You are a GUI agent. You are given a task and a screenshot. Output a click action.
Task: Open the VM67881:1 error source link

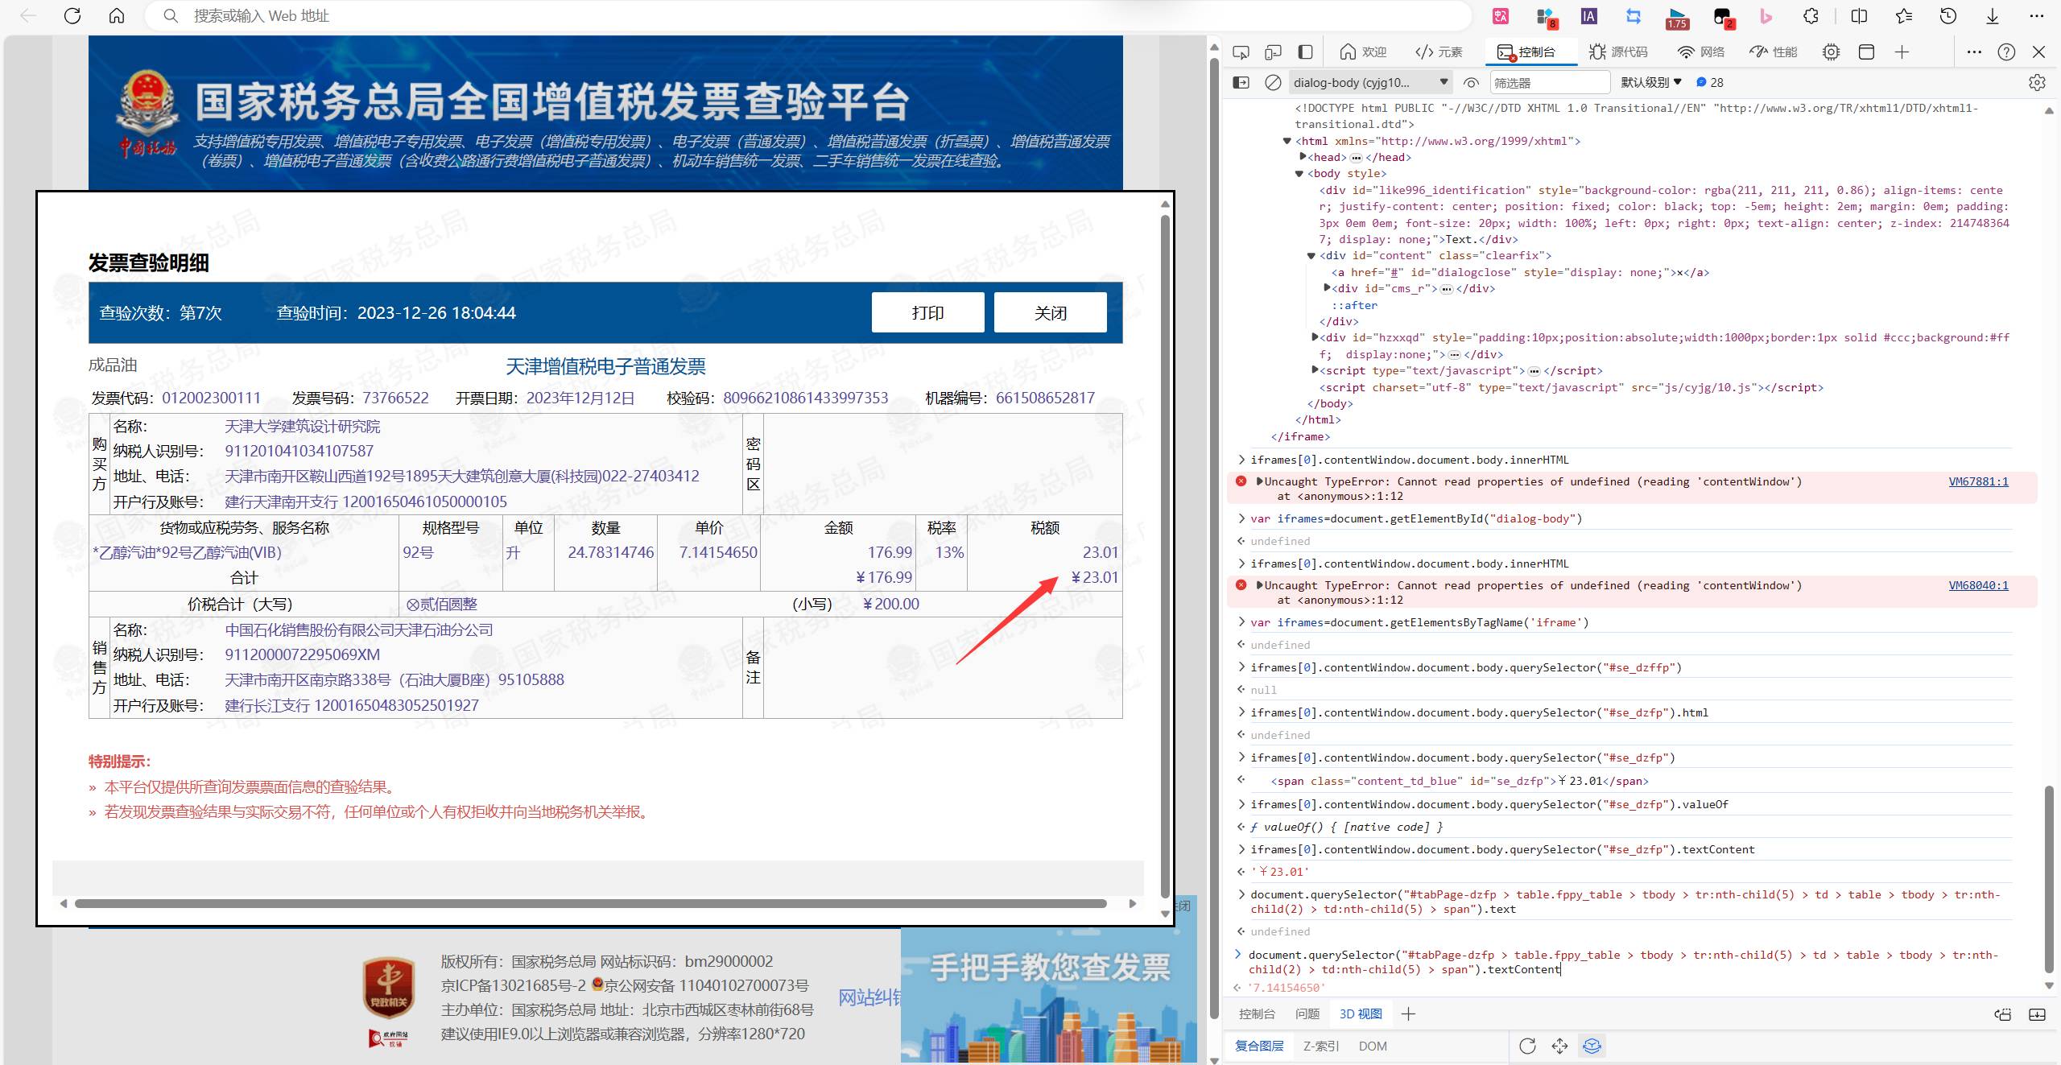(x=1978, y=481)
